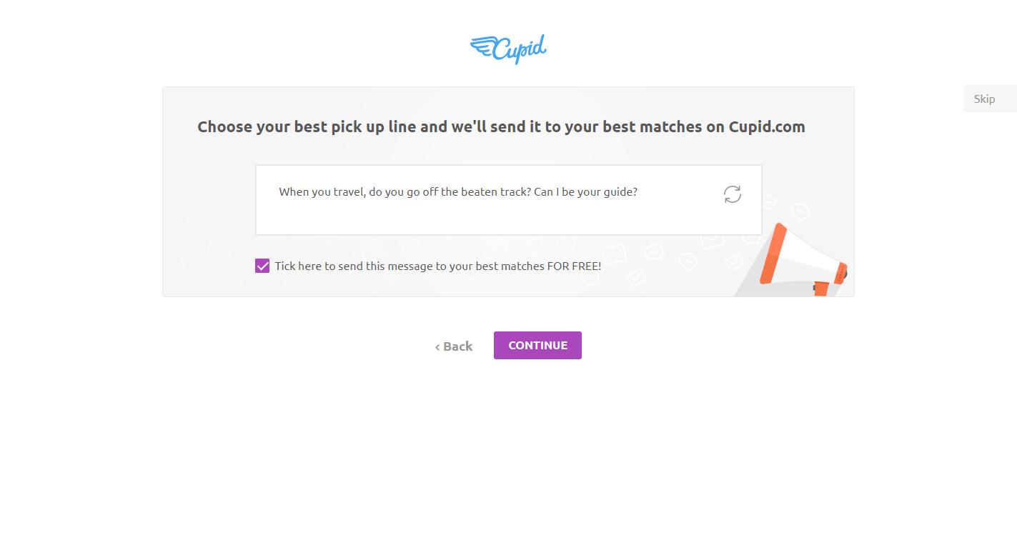
Task: Click the back chevron arrow before Back
Action: [437, 347]
